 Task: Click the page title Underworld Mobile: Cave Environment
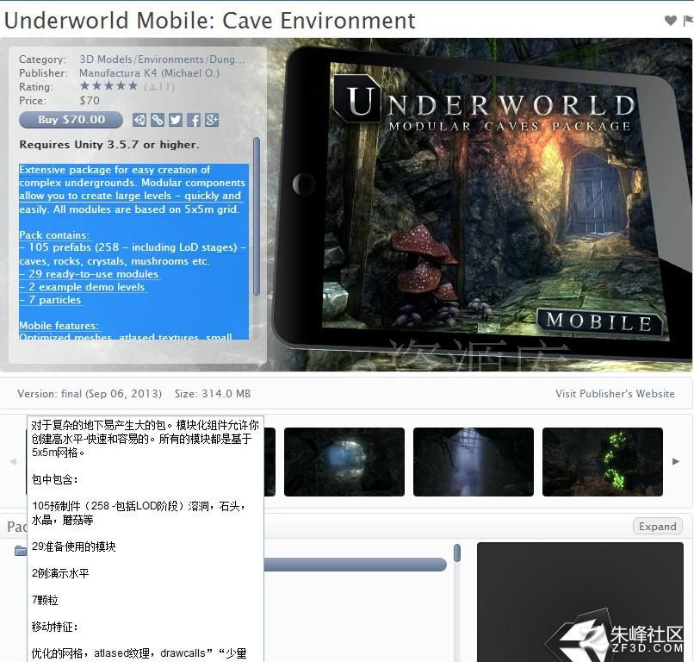coord(210,21)
